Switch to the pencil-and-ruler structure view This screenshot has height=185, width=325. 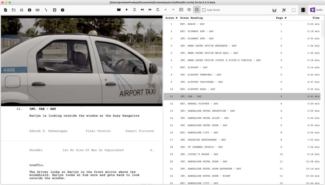click(x=284, y=10)
